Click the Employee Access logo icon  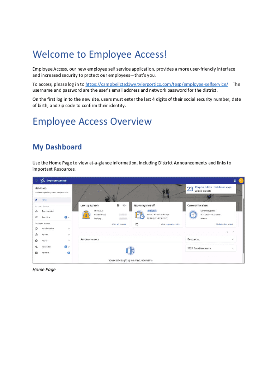pyautogui.click(x=43, y=181)
